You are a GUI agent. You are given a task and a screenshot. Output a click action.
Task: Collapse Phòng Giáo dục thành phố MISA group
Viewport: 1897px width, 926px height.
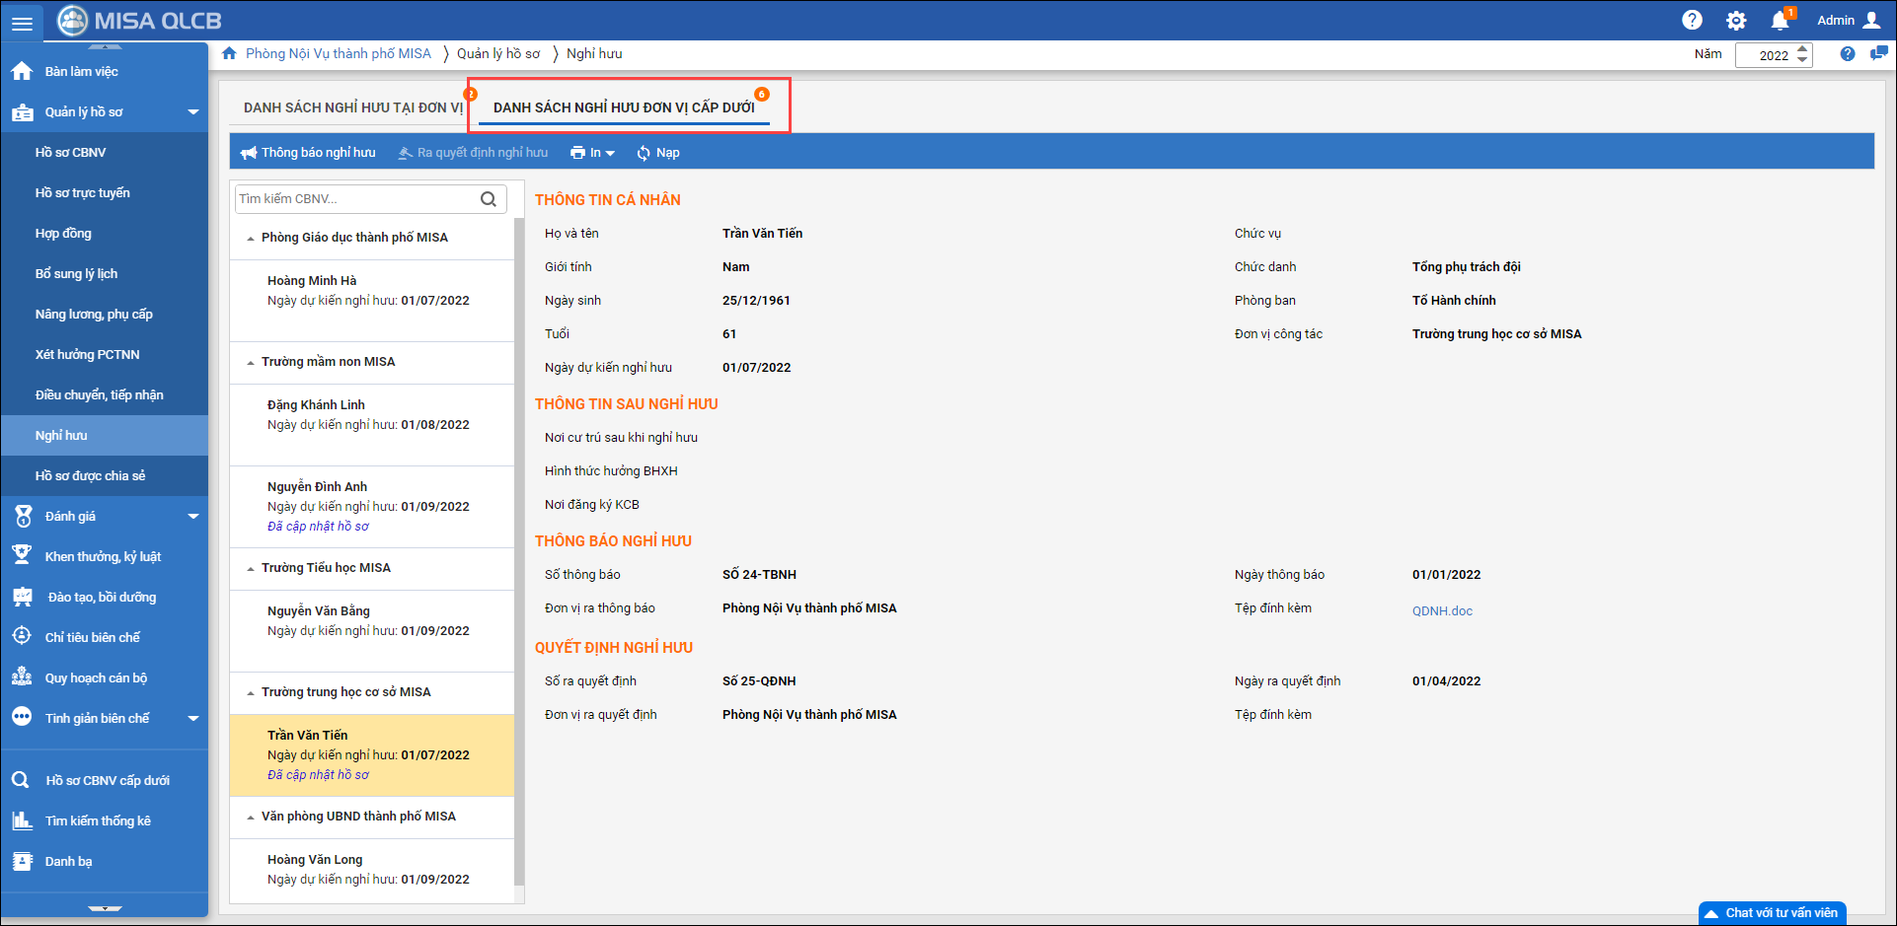click(x=251, y=239)
